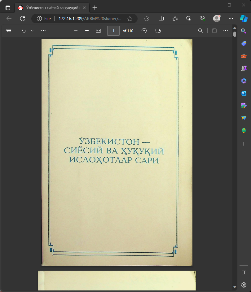Click the scrollbar down arrow
Viewport: 251px width, 292px height.
[x=235, y=287]
